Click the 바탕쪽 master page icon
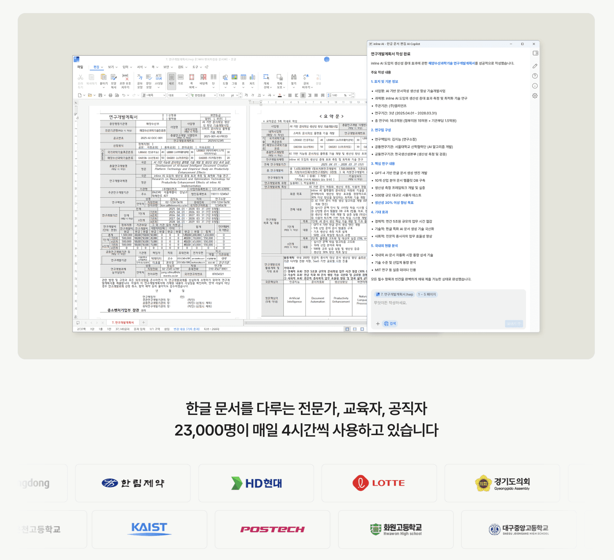Screen dimensions: 614x560 [203, 77]
